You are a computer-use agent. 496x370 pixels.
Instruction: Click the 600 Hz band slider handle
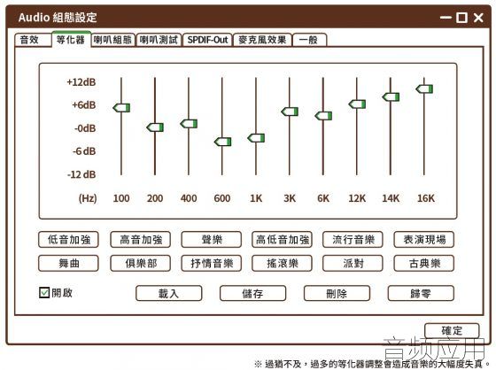pos(222,142)
